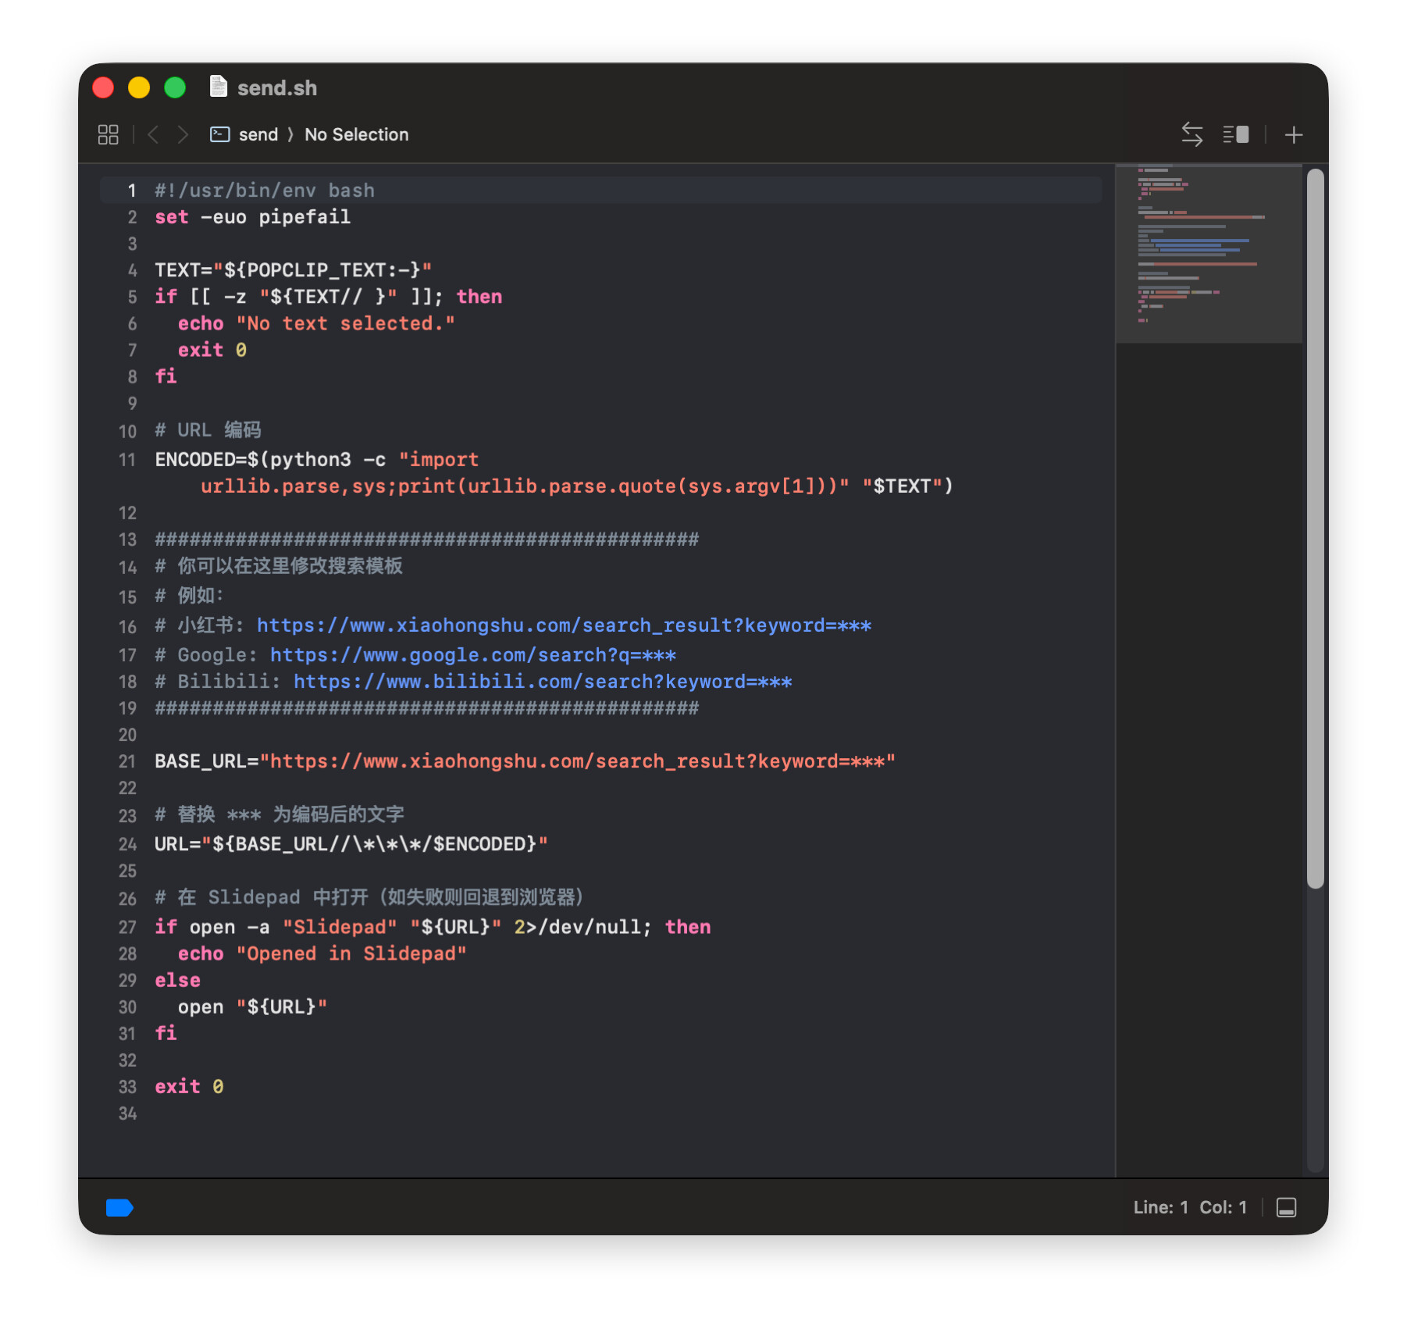1407x1329 pixels.
Task: Click the Line 1 Col 1 indicator
Action: pos(1189,1207)
